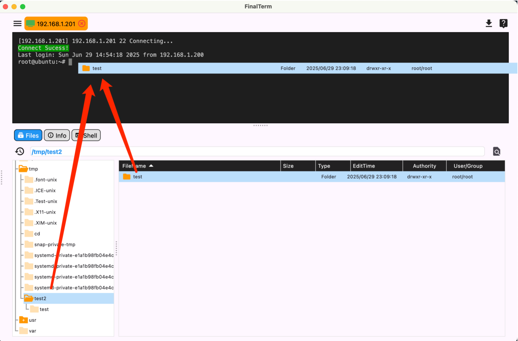518x341 pixels.
Task: Click the Folder type cell in file list
Action: [x=328, y=177]
